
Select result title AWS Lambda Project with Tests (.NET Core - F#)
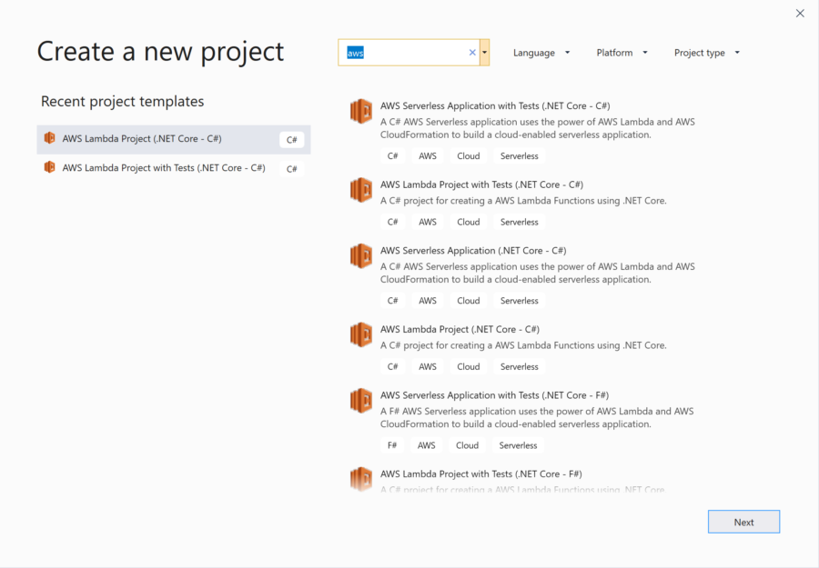pyautogui.click(x=481, y=474)
